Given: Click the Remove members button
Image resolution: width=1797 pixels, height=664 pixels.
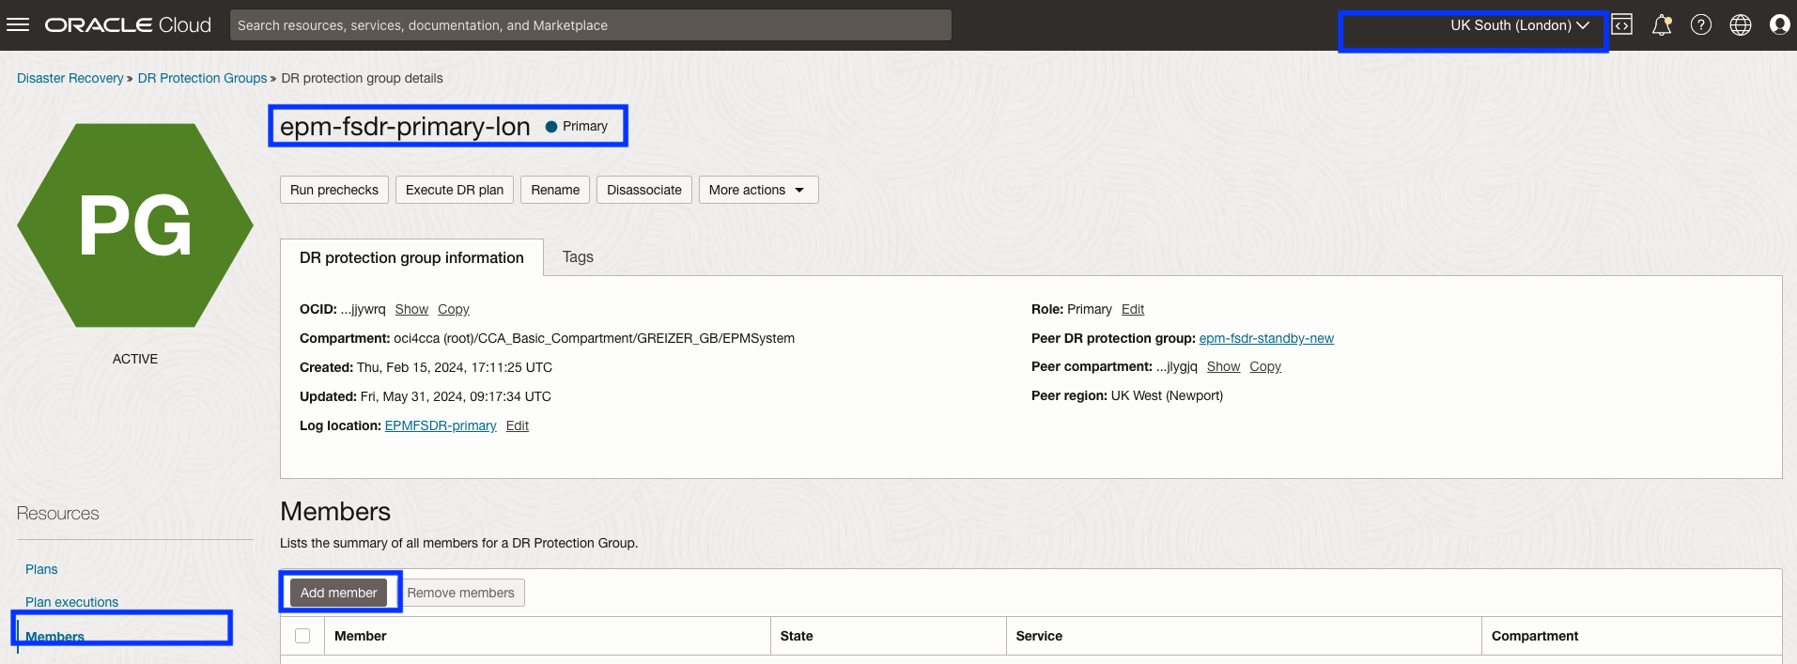Looking at the screenshot, I should [460, 593].
